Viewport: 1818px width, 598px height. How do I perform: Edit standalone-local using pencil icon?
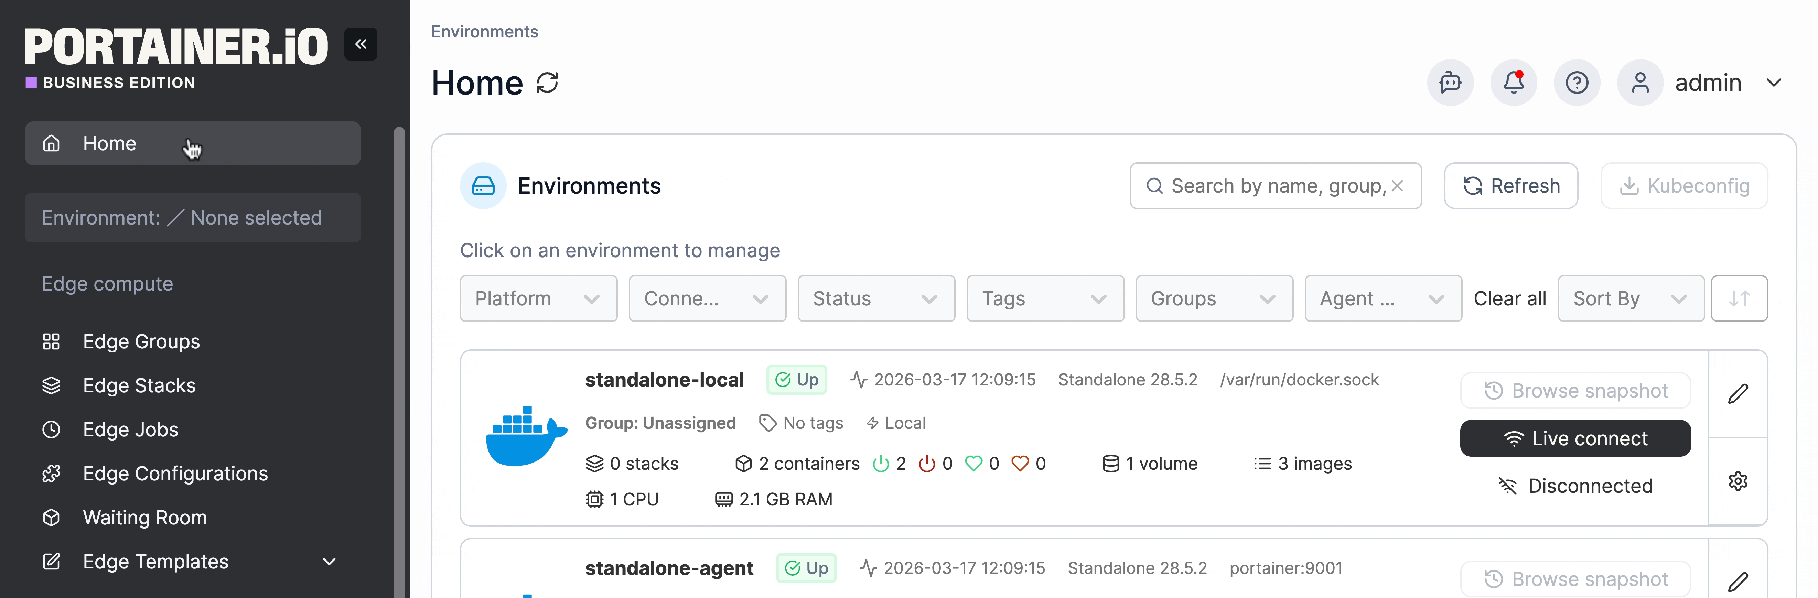1738,393
